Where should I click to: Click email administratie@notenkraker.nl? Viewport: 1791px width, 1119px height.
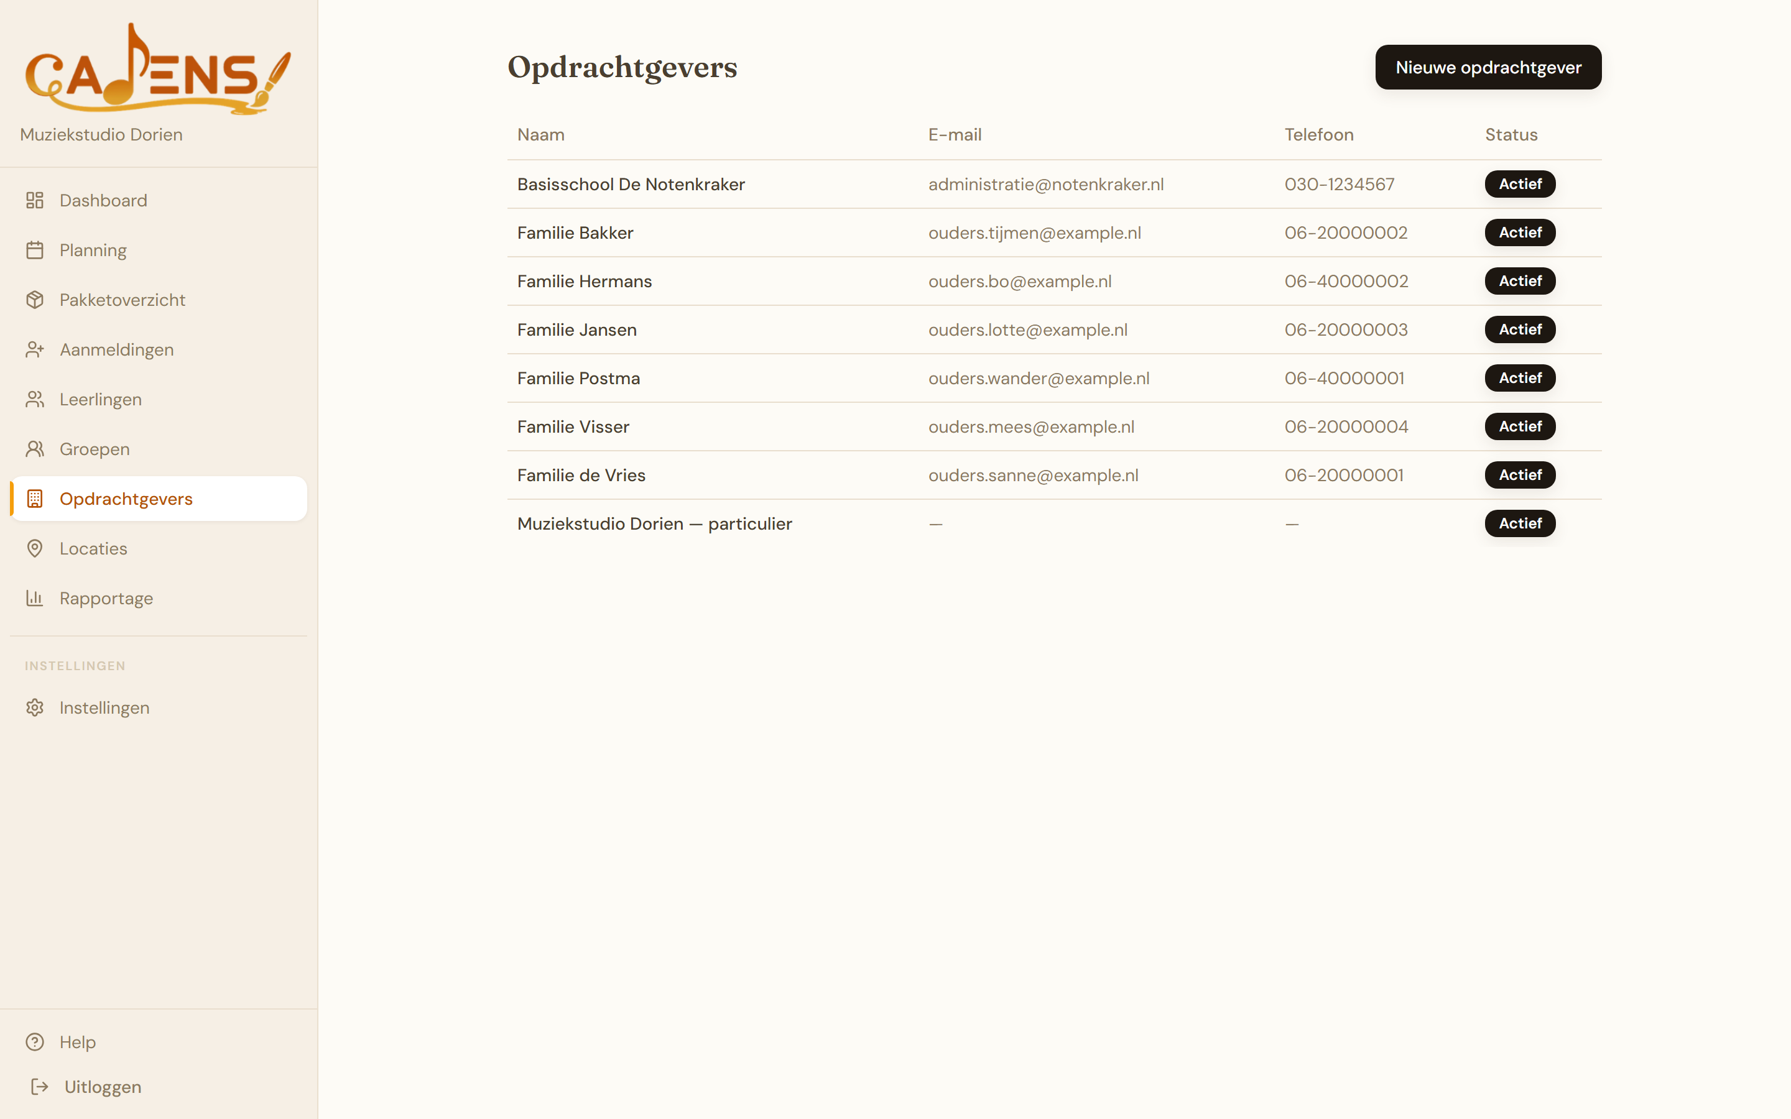[x=1046, y=184]
